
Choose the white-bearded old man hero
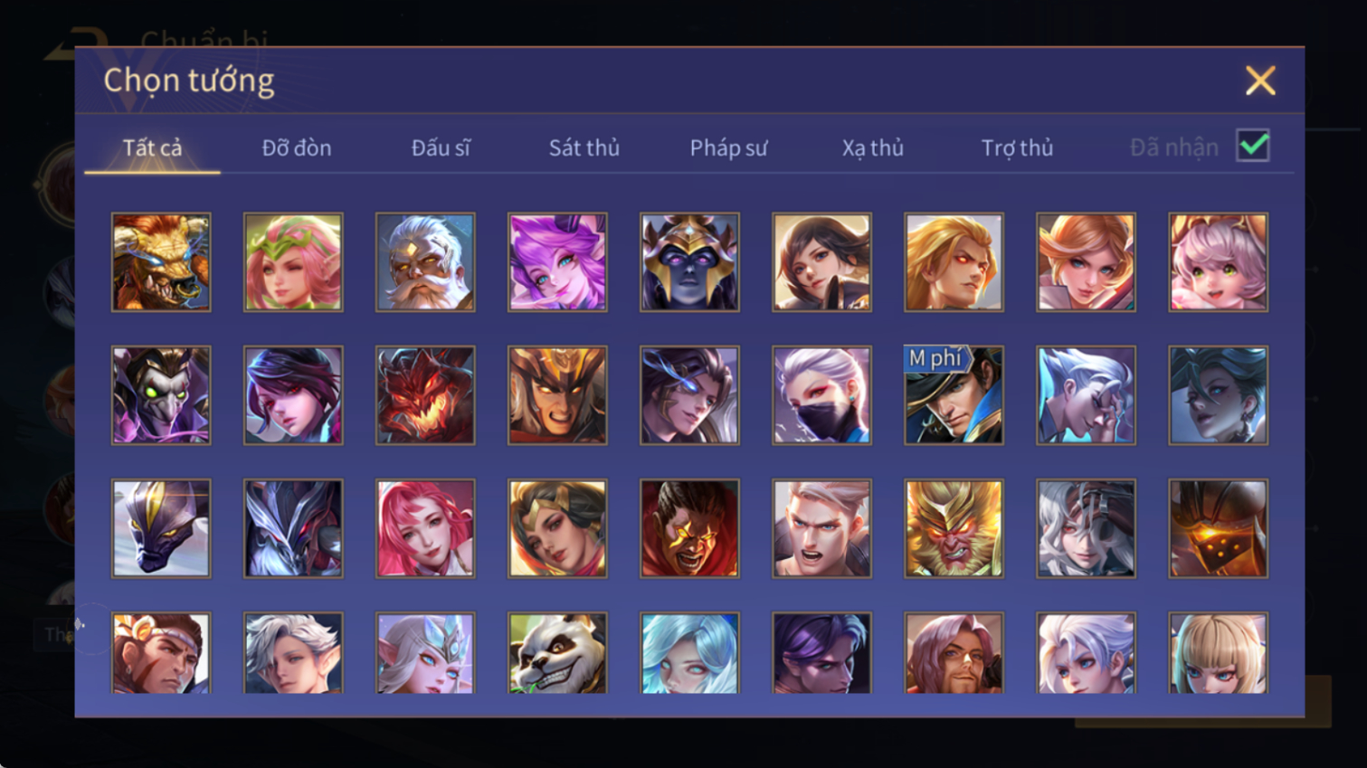[x=425, y=262]
